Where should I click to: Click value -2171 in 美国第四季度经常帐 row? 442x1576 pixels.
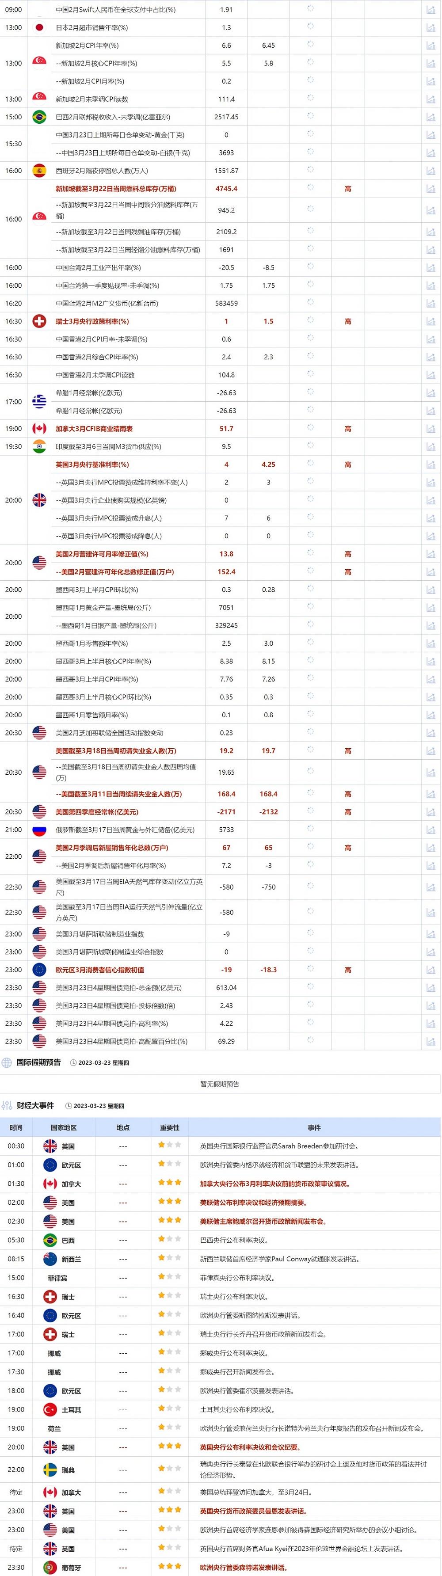coord(226,812)
